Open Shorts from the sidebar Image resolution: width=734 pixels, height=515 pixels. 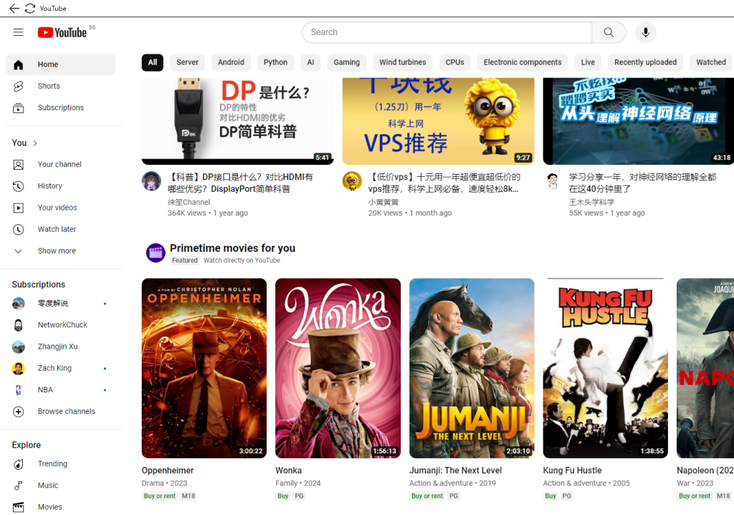click(49, 86)
